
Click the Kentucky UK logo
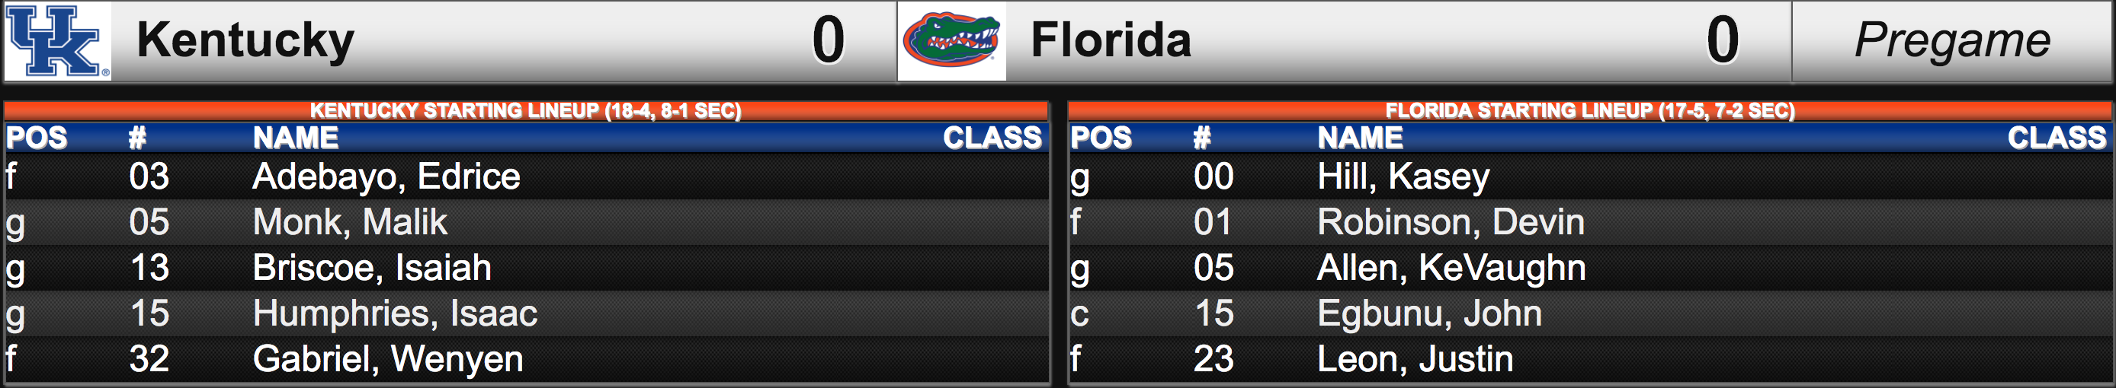pyautogui.click(x=57, y=41)
